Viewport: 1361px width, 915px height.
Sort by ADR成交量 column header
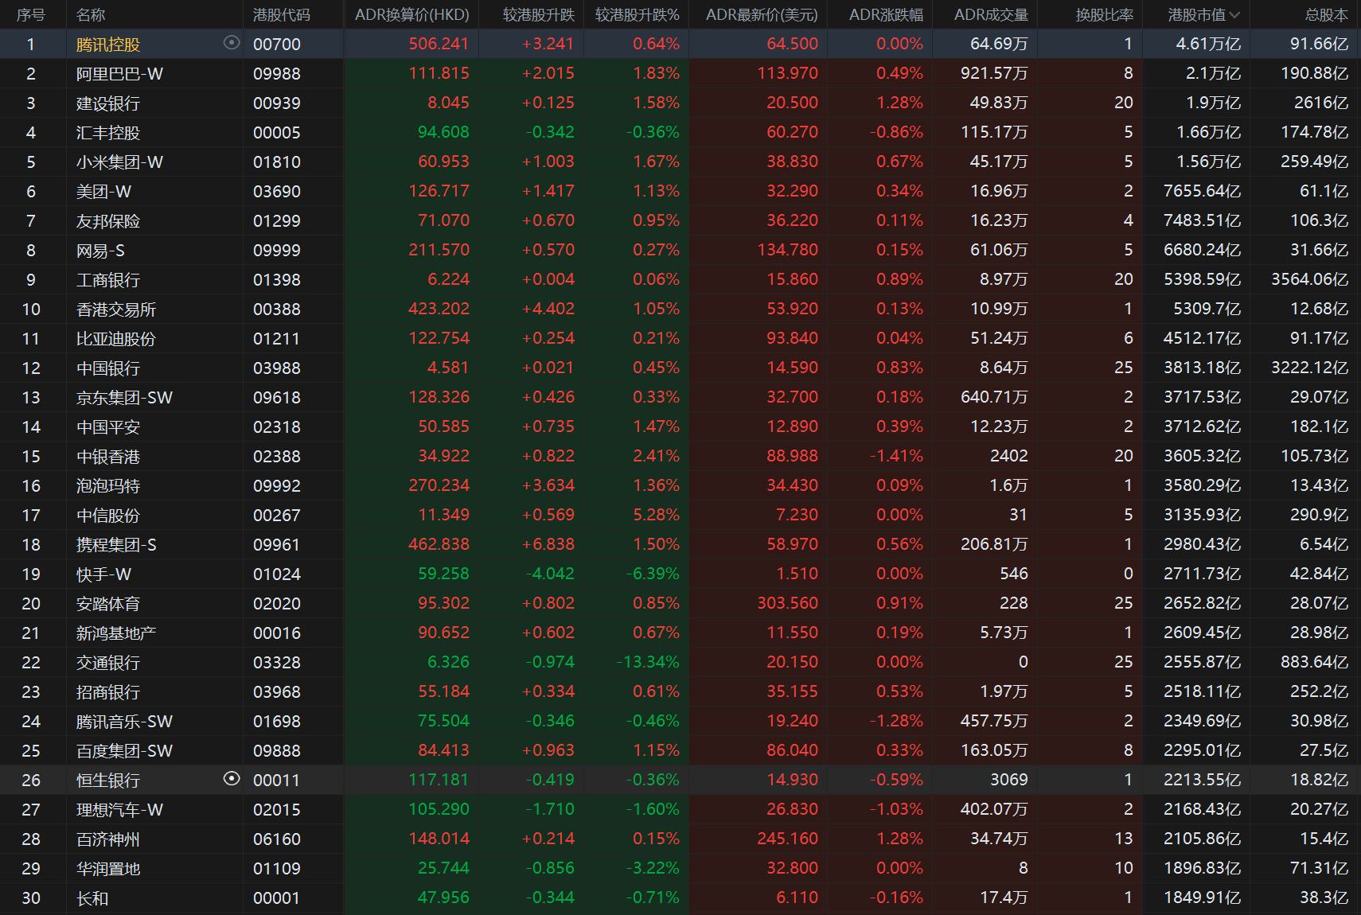(x=991, y=15)
